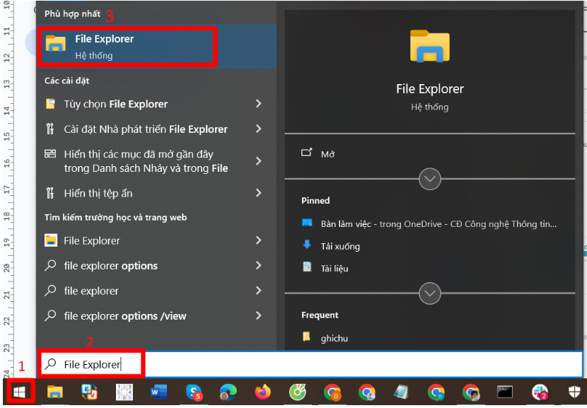
Task: Click the 'Phù hợp nhất' heading
Action: 72,14
